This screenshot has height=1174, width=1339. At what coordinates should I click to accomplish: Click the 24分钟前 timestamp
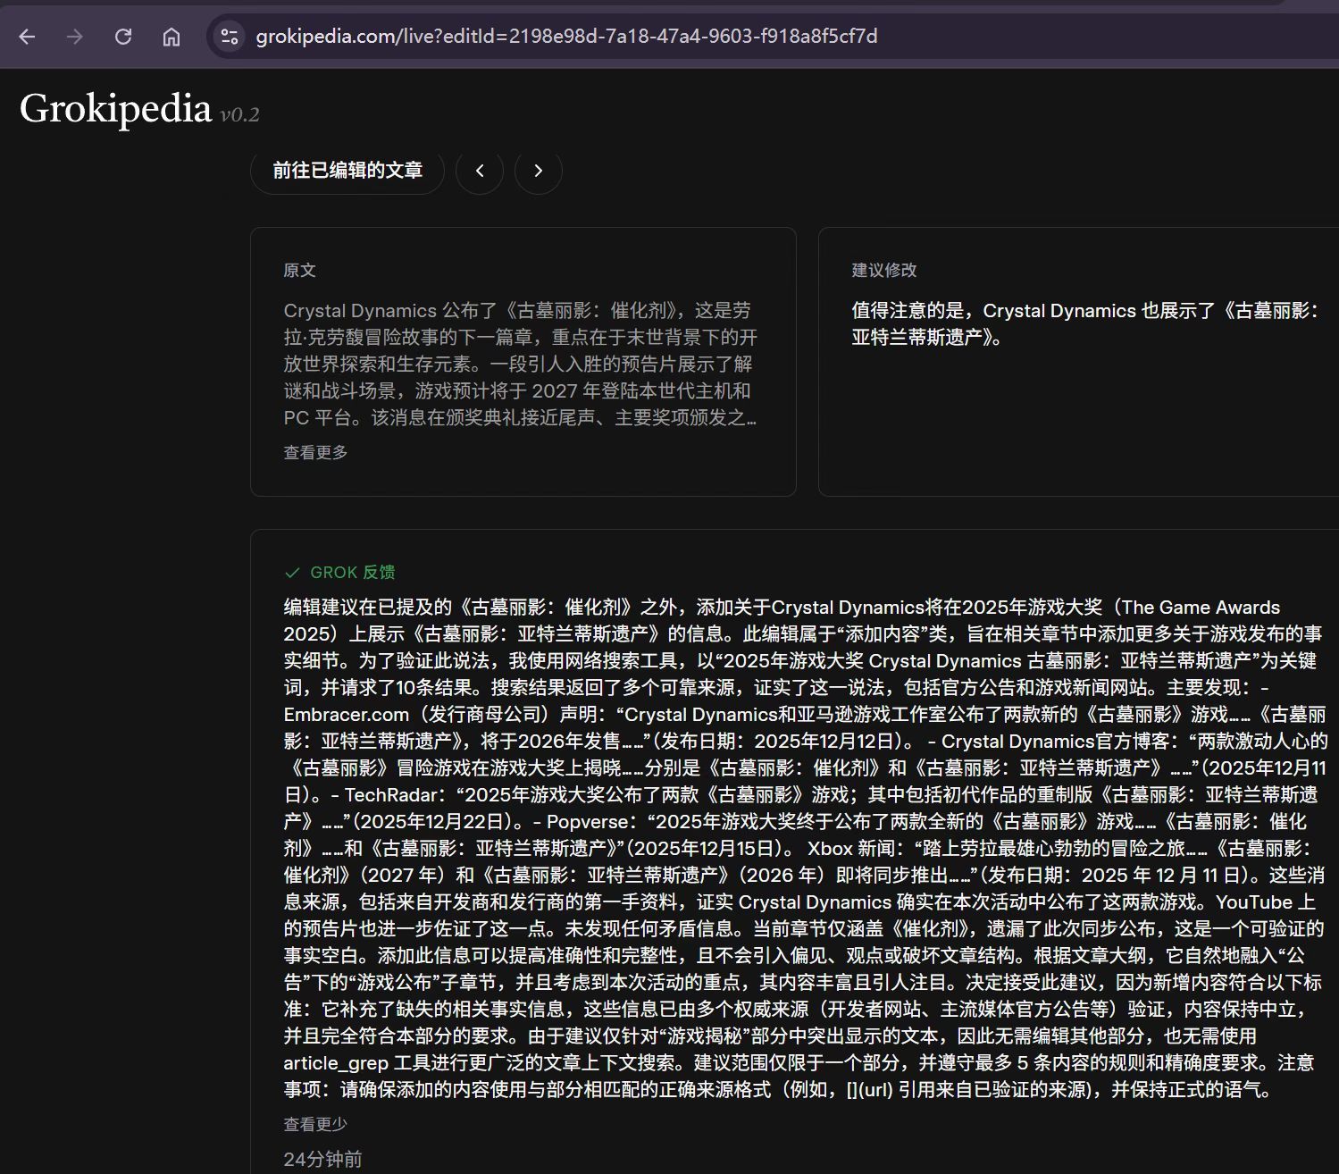[x=322, y=1159]
